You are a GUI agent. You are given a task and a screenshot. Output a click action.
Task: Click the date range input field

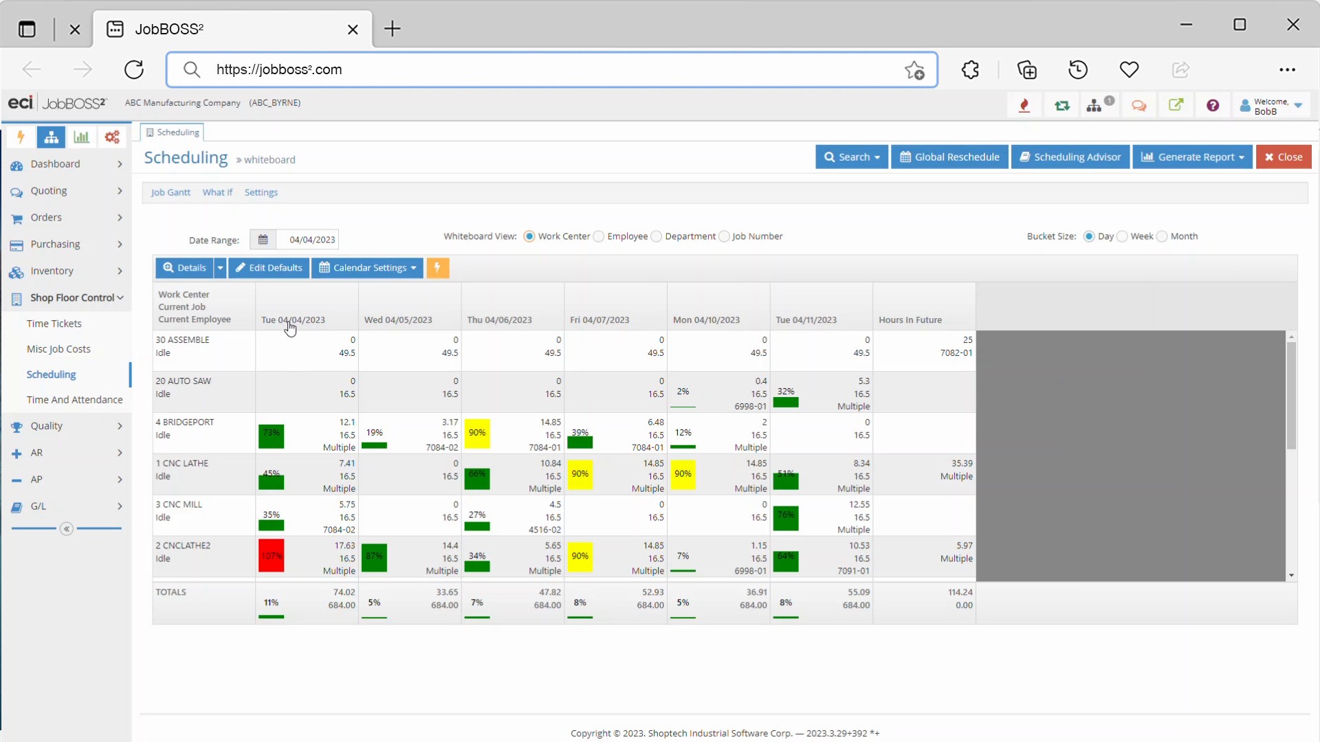(x=311, y=240)
